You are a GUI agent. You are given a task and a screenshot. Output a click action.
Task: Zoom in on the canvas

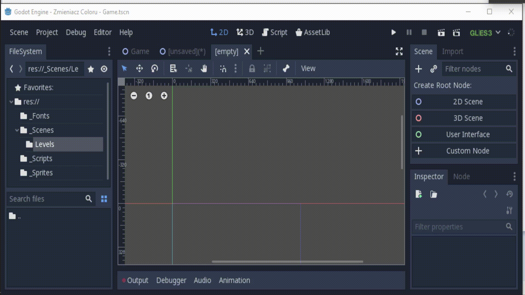click(164, 96)
